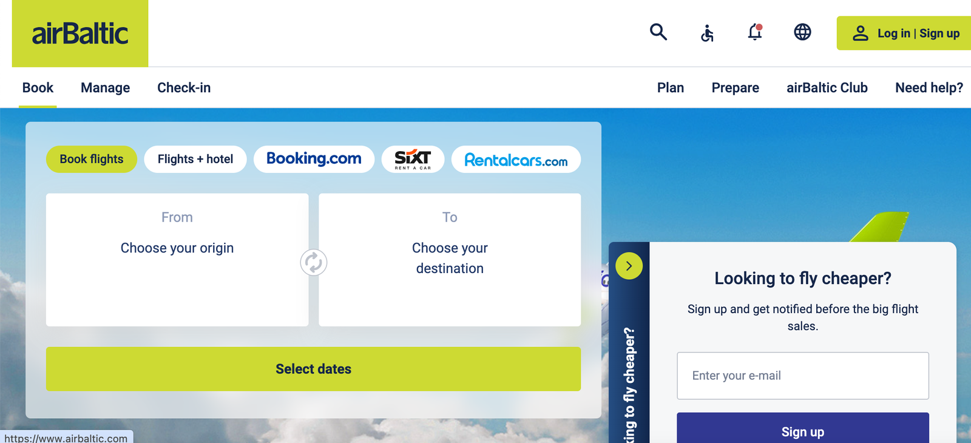971x443 pixels.
Task: Swap origin and destination arrows icon
Action: [314, 263]
